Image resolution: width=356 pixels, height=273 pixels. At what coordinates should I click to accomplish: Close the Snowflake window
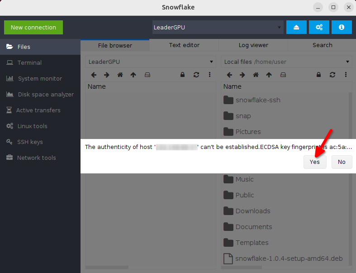(349, 8)
